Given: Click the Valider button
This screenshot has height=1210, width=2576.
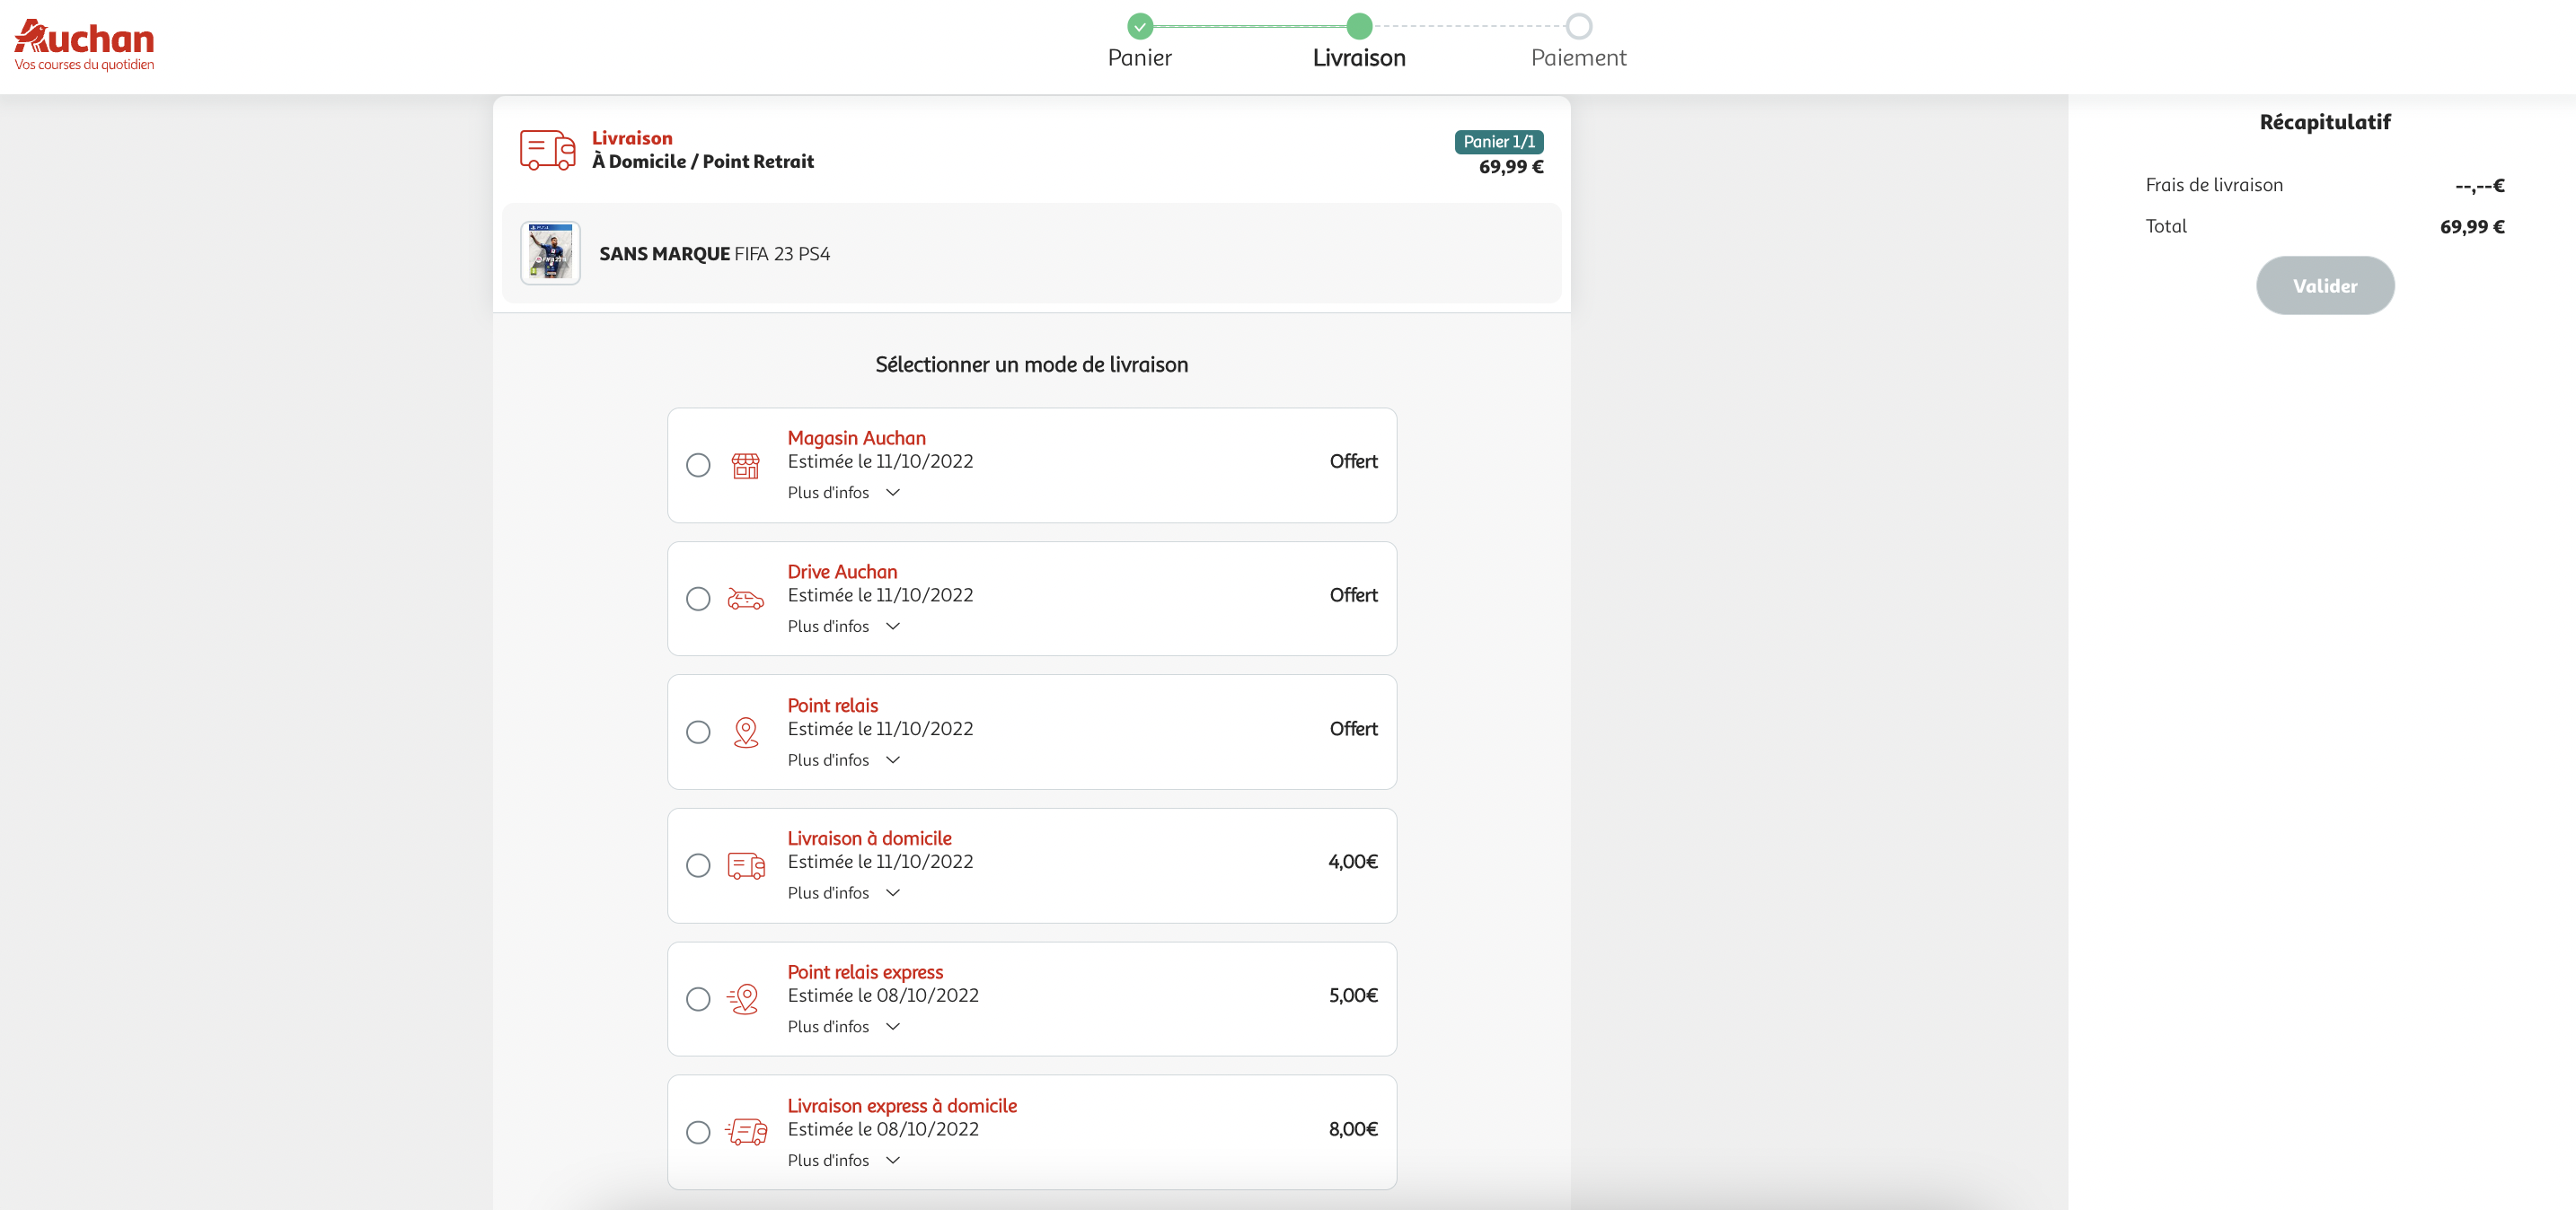Looking at the screenshot, I should (2325, 285).
